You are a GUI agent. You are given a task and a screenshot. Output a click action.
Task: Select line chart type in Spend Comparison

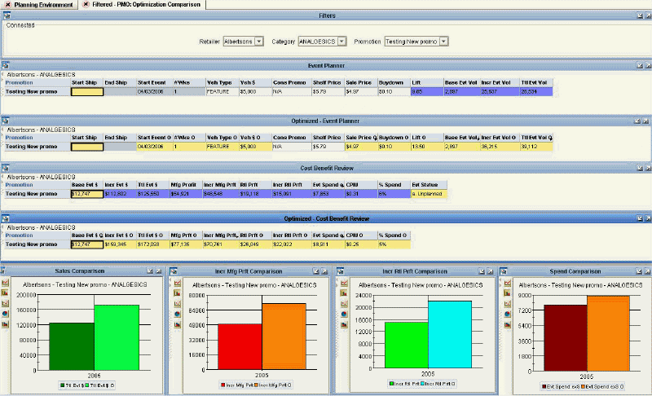point(508,283)
